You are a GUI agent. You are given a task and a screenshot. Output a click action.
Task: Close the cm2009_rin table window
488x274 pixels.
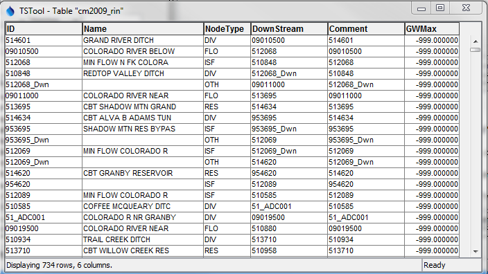(466, 8)
